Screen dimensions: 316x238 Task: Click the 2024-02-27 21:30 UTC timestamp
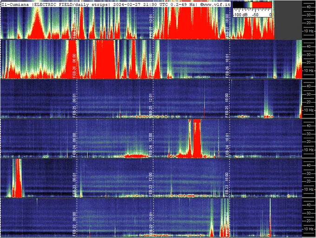coord(140,5)
